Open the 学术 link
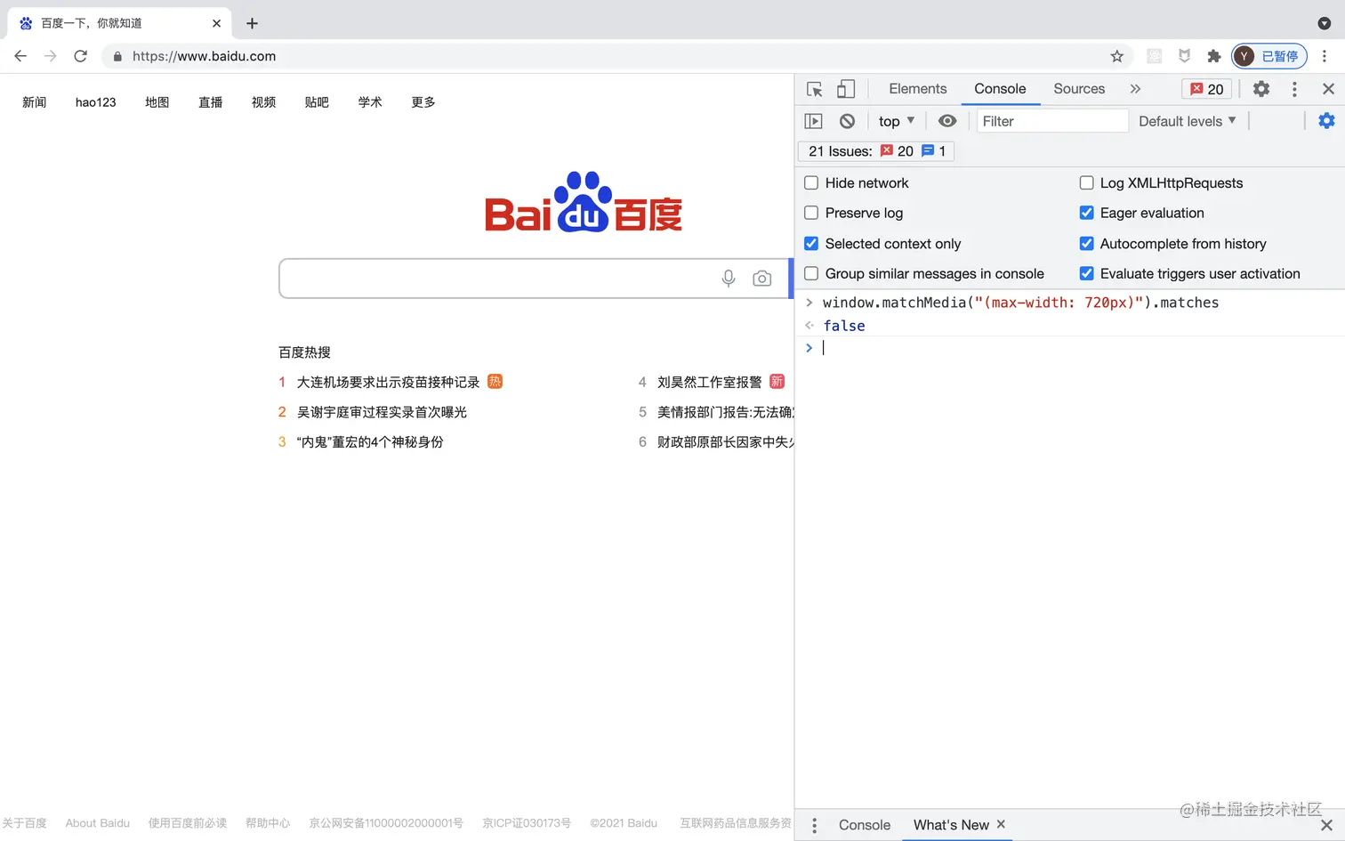The height and width of the screenshot is (841, 1345). pos(370,102)
